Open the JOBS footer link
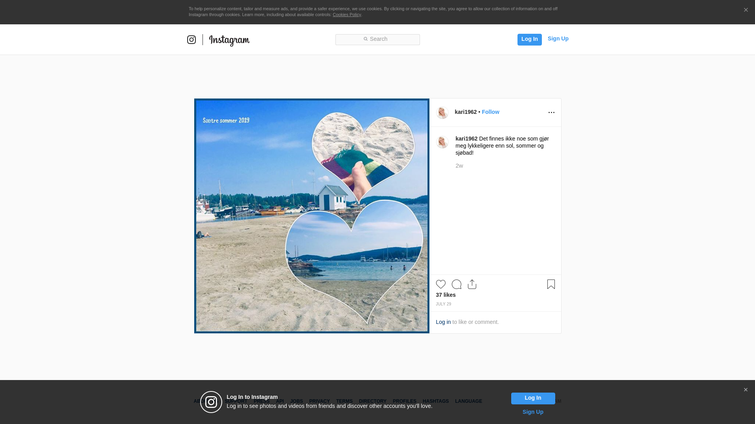This screenshot has width=755, height=424. click(x=296, y=401)
